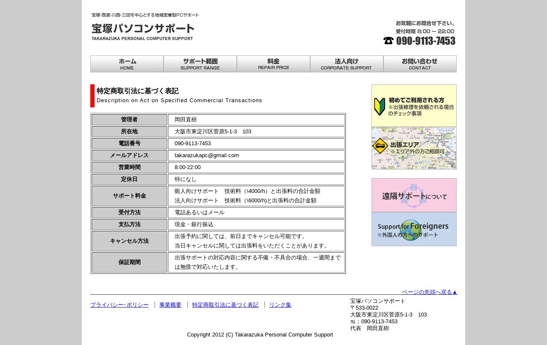Click the メールアドレス header cell

coord(129,155)
